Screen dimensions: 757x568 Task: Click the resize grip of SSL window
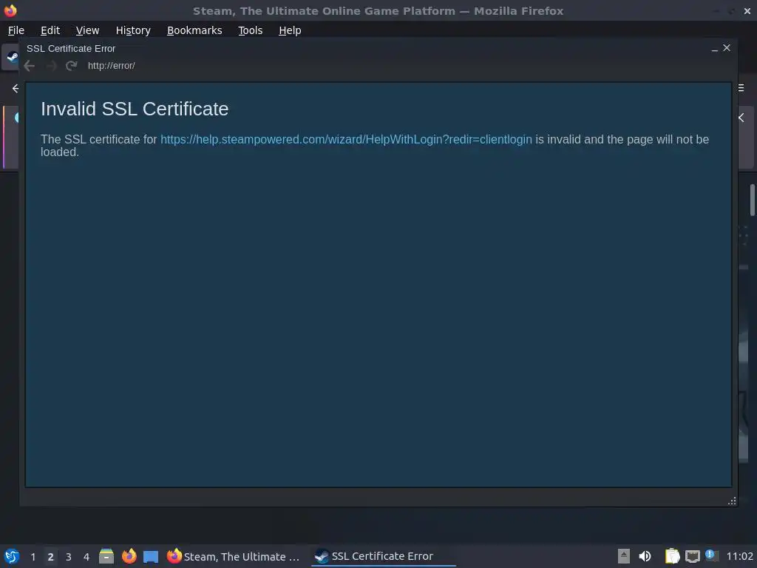point(732,501)
